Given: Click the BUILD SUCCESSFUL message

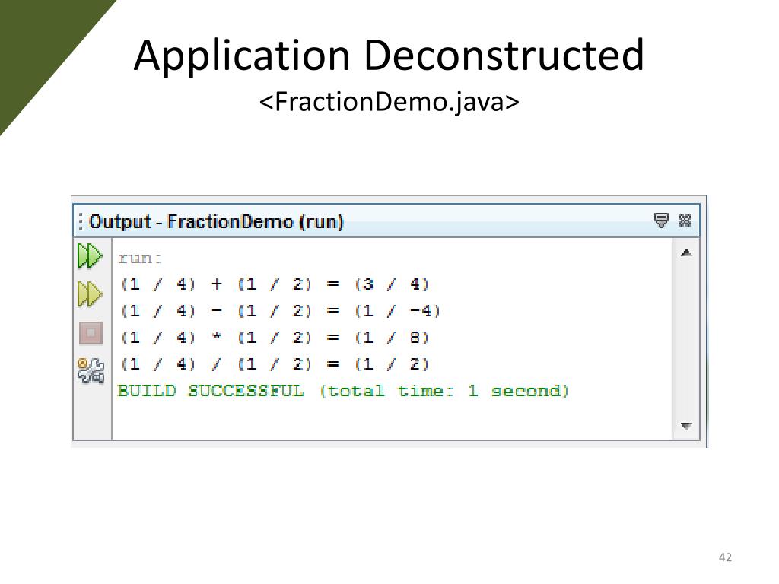Looking at the screenshot, I should (343, 391).
